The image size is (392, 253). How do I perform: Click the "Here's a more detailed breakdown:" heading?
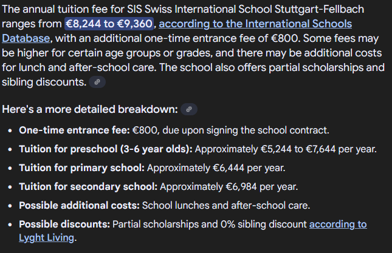pyautogui.click(x=89, y=109)
